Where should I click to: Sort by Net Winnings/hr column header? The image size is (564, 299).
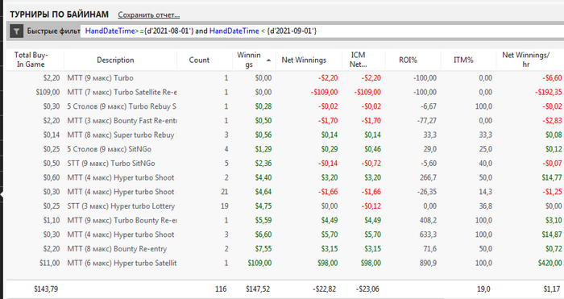(526, 60)
